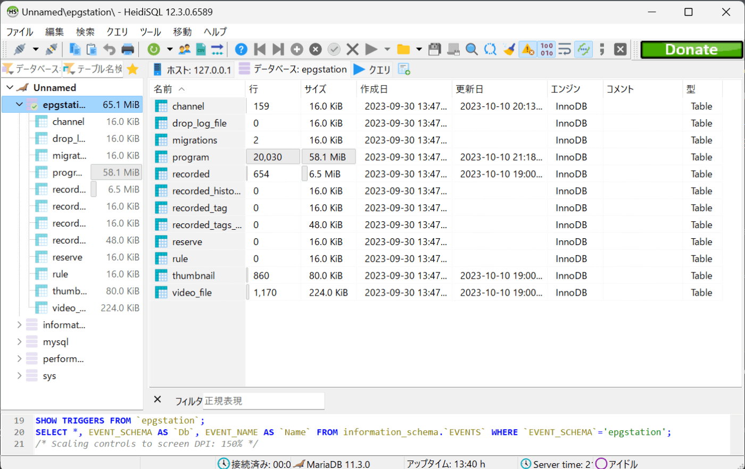
Task: Load an SQL file with the folder icon
Action: click(x=403, y=49)
